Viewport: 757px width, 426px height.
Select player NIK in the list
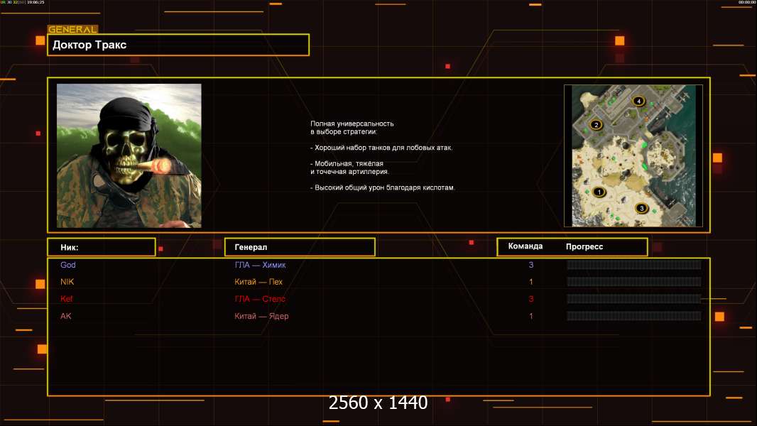click(x=67, y=282)
